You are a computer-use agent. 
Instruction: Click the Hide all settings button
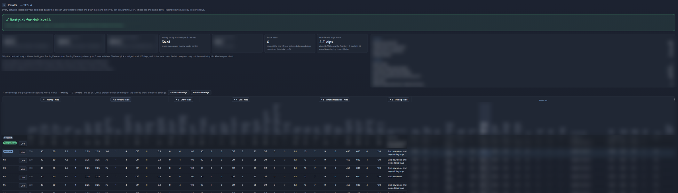tap(201, 93)
